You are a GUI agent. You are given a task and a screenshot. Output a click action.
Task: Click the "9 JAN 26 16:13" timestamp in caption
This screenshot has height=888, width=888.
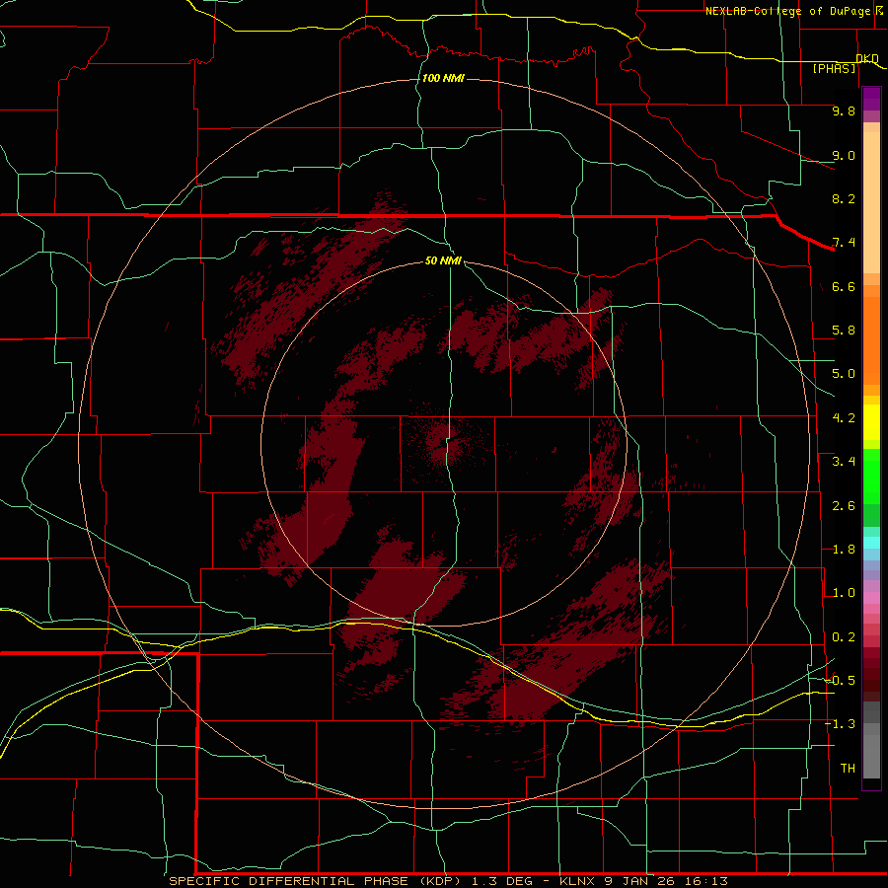(x=665, y=881)
